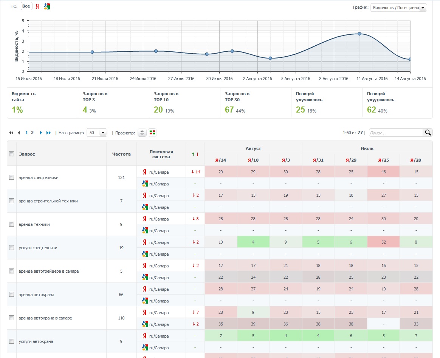Click the green cell 4 in услуги спецтехники
The height and width of the screenshot is (358, 440).
(x=253, y=242)
